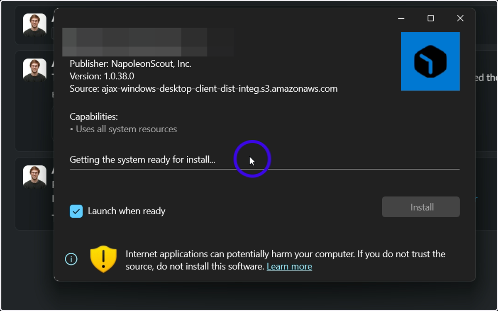Toggle the Launch when ready checkbox
The image size is (498, 311).
(76, 211)
